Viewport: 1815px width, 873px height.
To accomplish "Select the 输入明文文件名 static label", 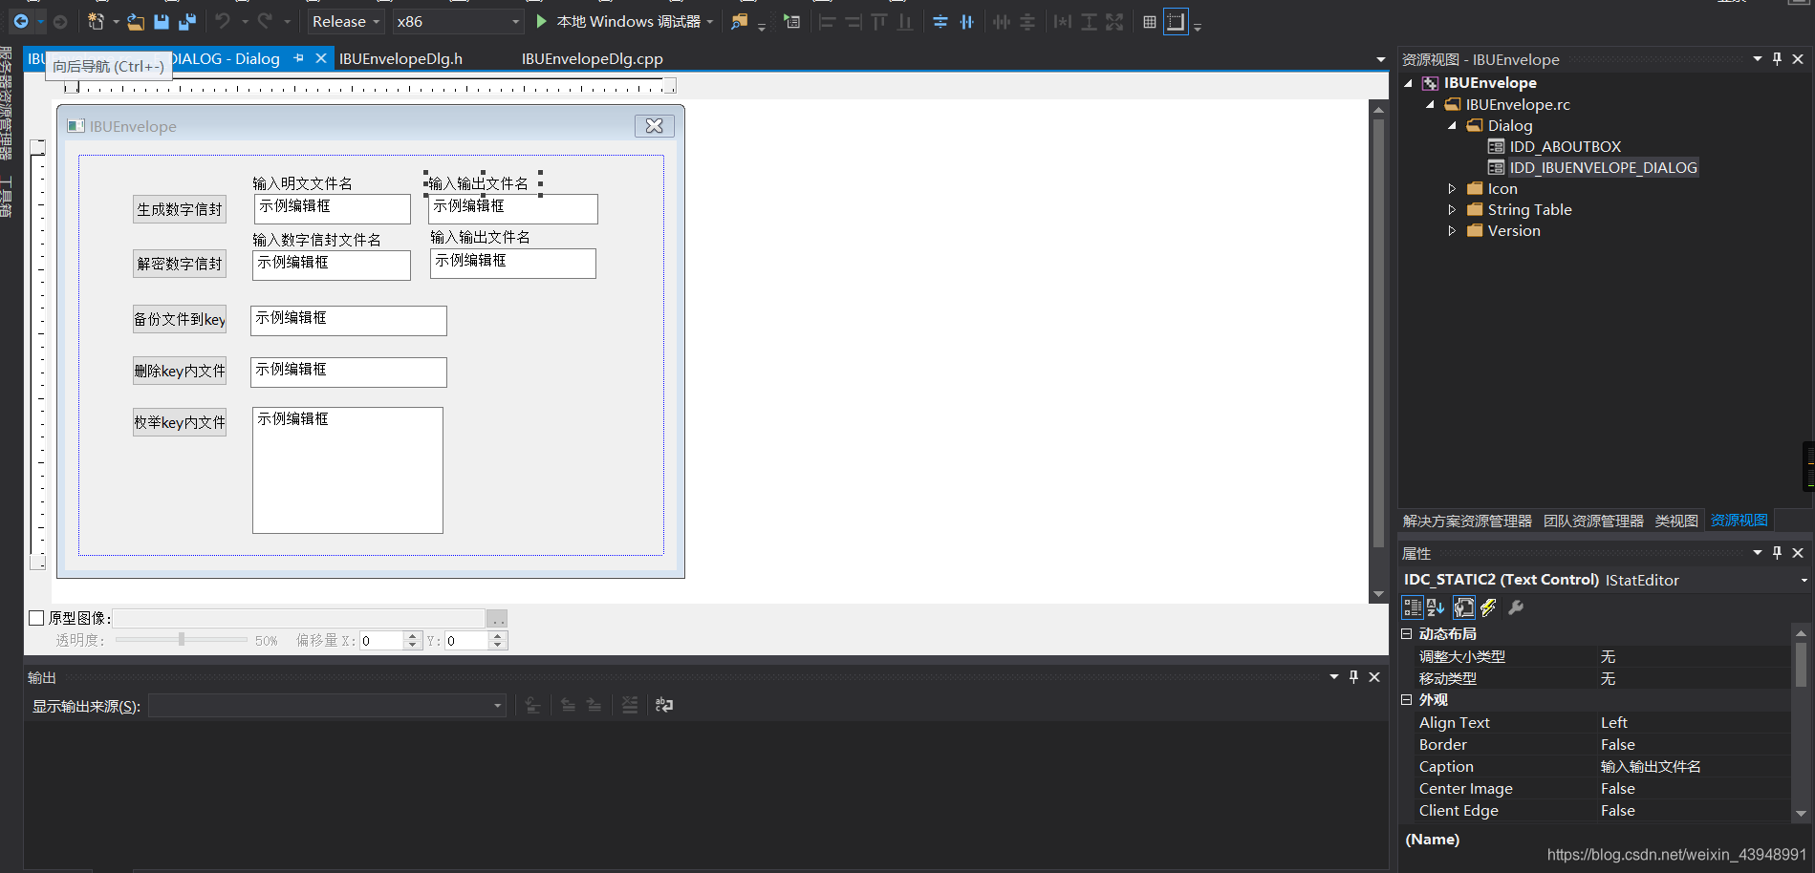I will point(302,183).
